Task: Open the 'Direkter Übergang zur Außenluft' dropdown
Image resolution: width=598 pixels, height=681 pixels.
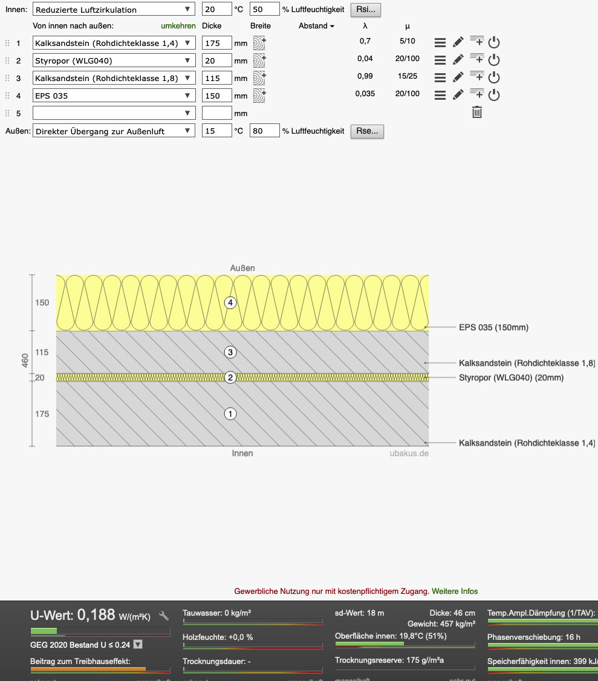Action: (114, 131)
